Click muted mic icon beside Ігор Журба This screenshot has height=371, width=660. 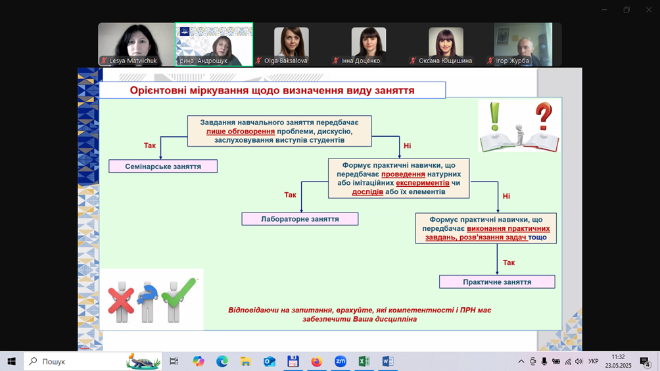(490, 61)
